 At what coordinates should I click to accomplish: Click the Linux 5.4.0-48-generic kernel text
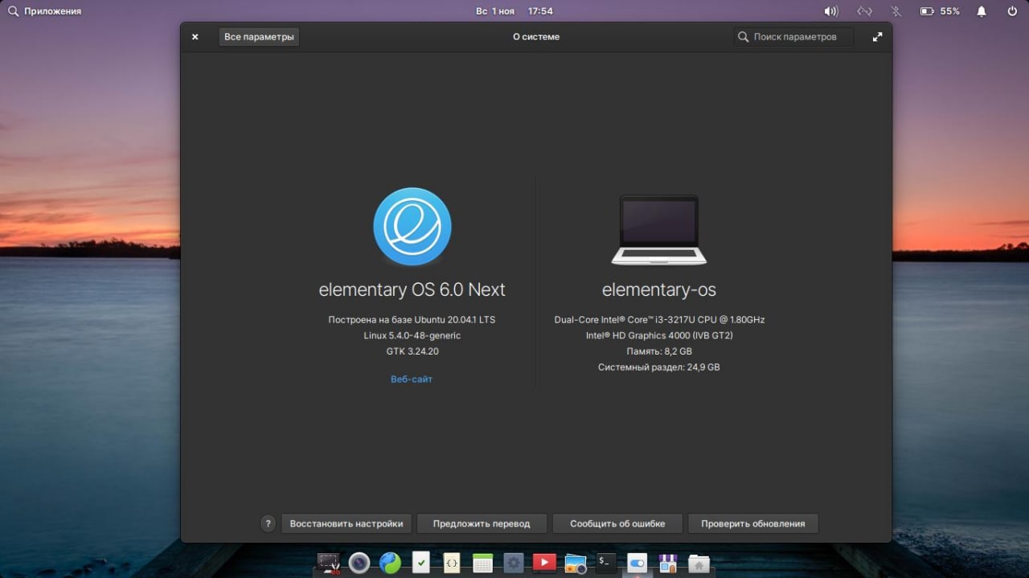click(x=412, y=335)
